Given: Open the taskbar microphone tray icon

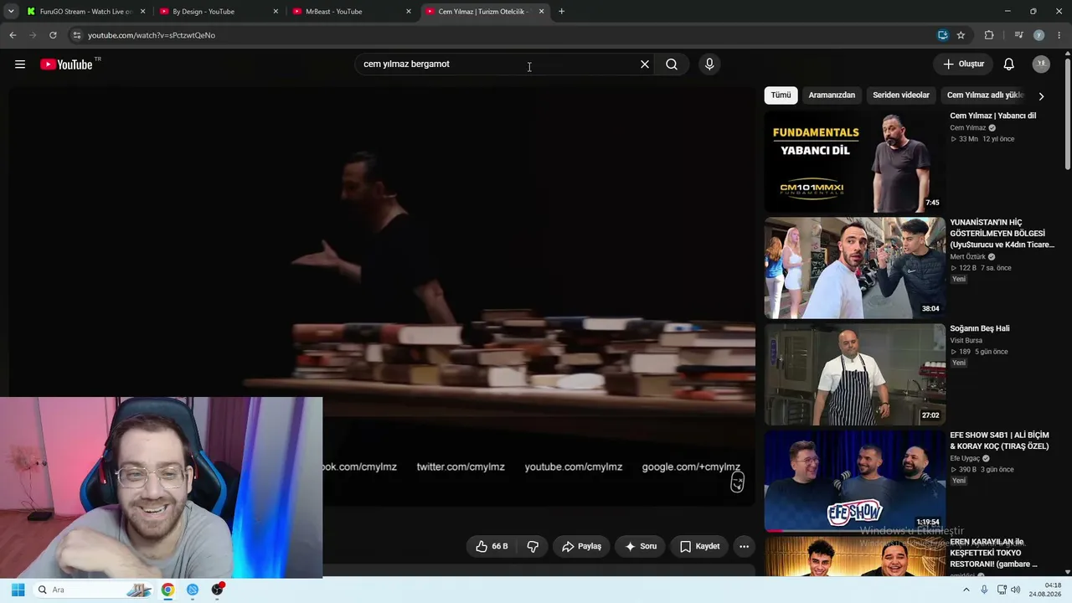Looking at the screenshot, I should coord(984,590).
